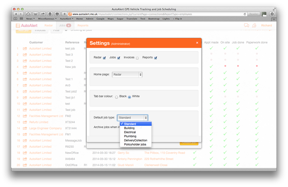Switch to the Radar tab
288x187 pixels.
click(48, 25)
